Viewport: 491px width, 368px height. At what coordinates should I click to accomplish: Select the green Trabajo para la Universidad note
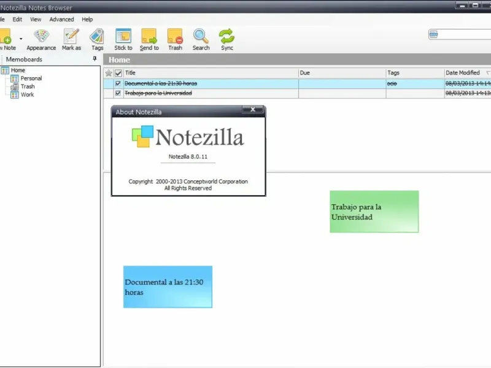374,212
